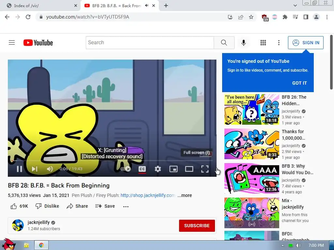Expand the description with ...more
Viewport: 334px width, 250px height.
tap(185, 195)
